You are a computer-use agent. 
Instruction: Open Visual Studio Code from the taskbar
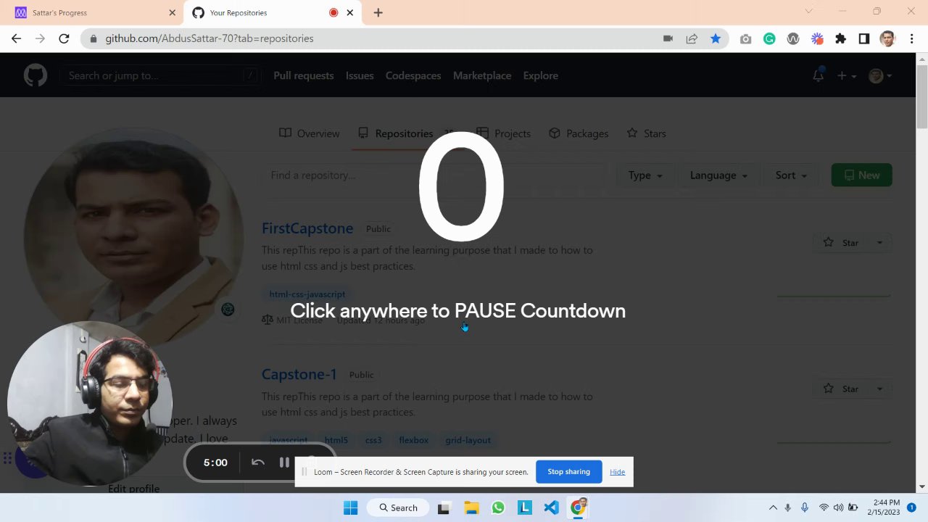pos(551,507)
